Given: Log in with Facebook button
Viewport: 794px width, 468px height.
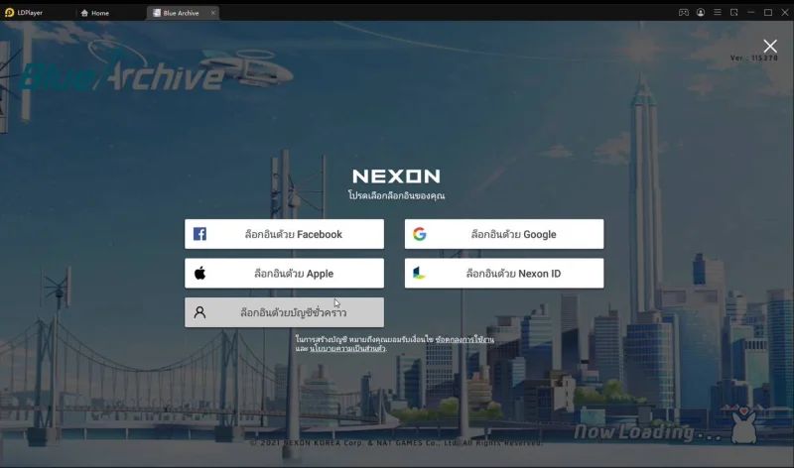Looking at the screenshot, I should pos(284,234).
